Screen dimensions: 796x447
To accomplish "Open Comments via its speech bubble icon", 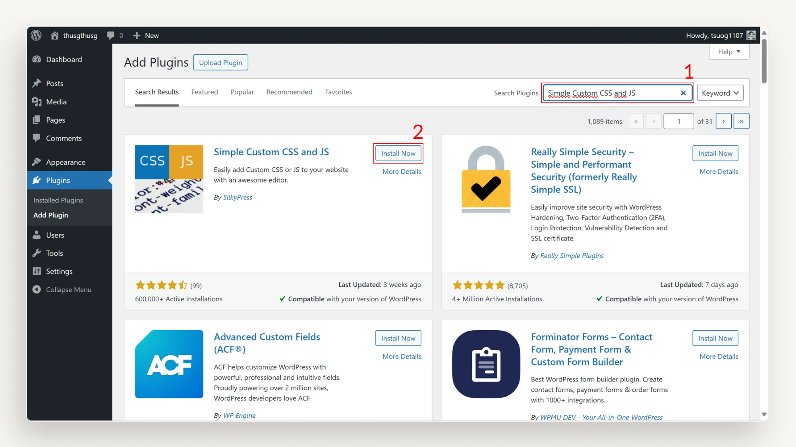I will point(37,138).
